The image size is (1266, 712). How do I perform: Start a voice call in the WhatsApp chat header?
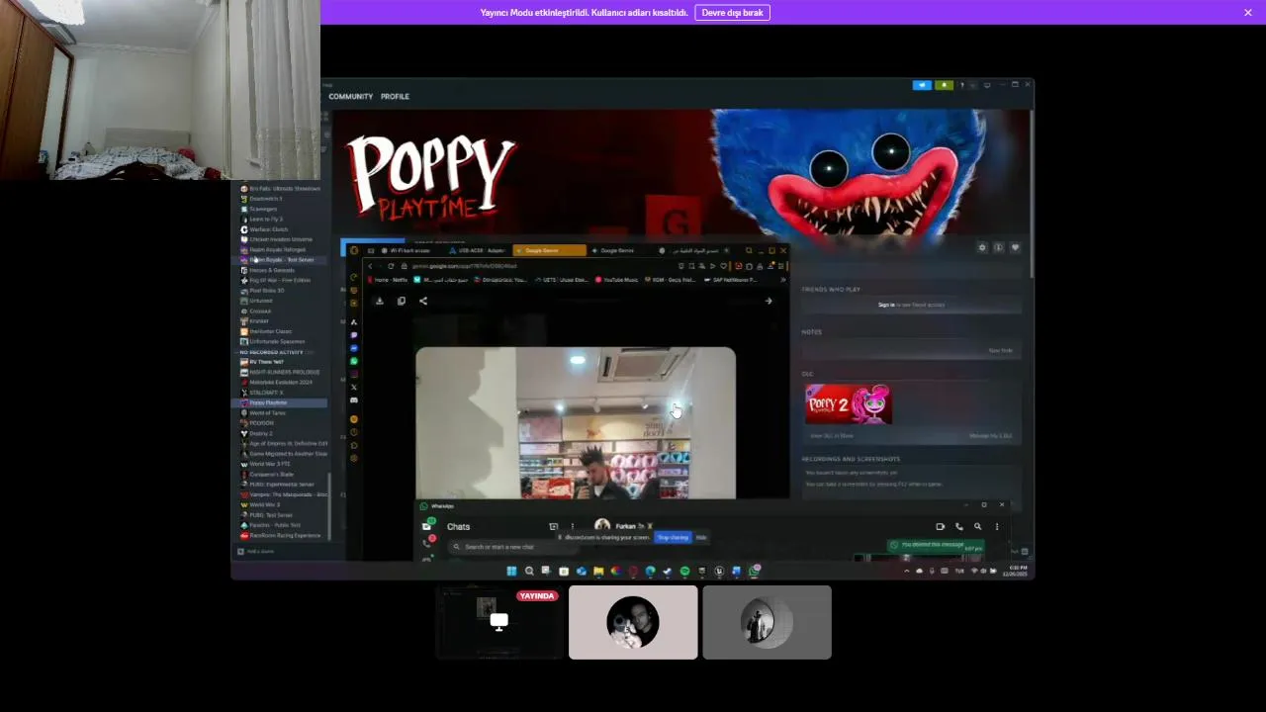958,527
